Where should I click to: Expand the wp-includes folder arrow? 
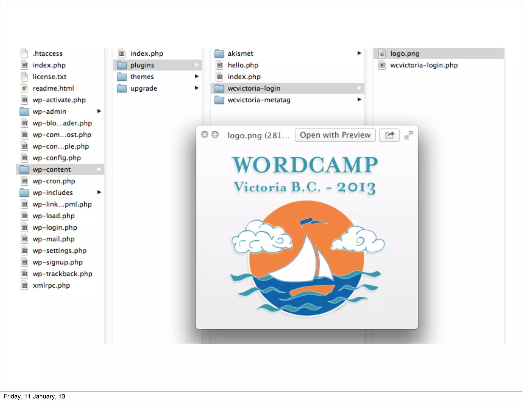click(x=99, y=192)
